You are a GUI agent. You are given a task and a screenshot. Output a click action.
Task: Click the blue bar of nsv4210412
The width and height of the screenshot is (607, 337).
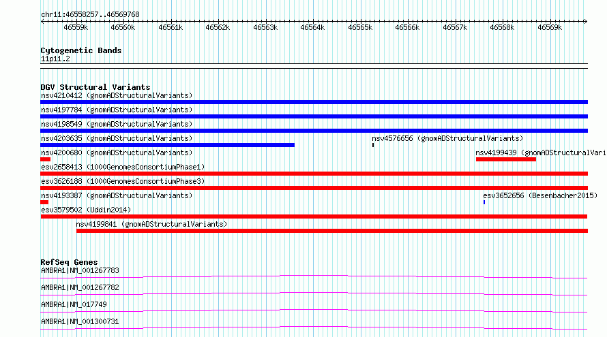coord(314,102)
